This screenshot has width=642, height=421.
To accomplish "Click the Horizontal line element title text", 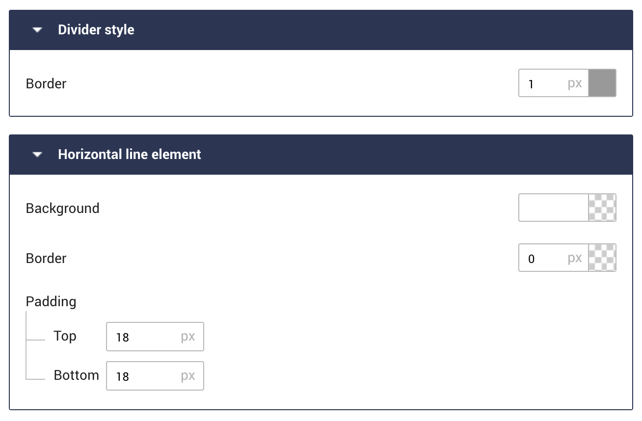I will click(x=129, y=154).
